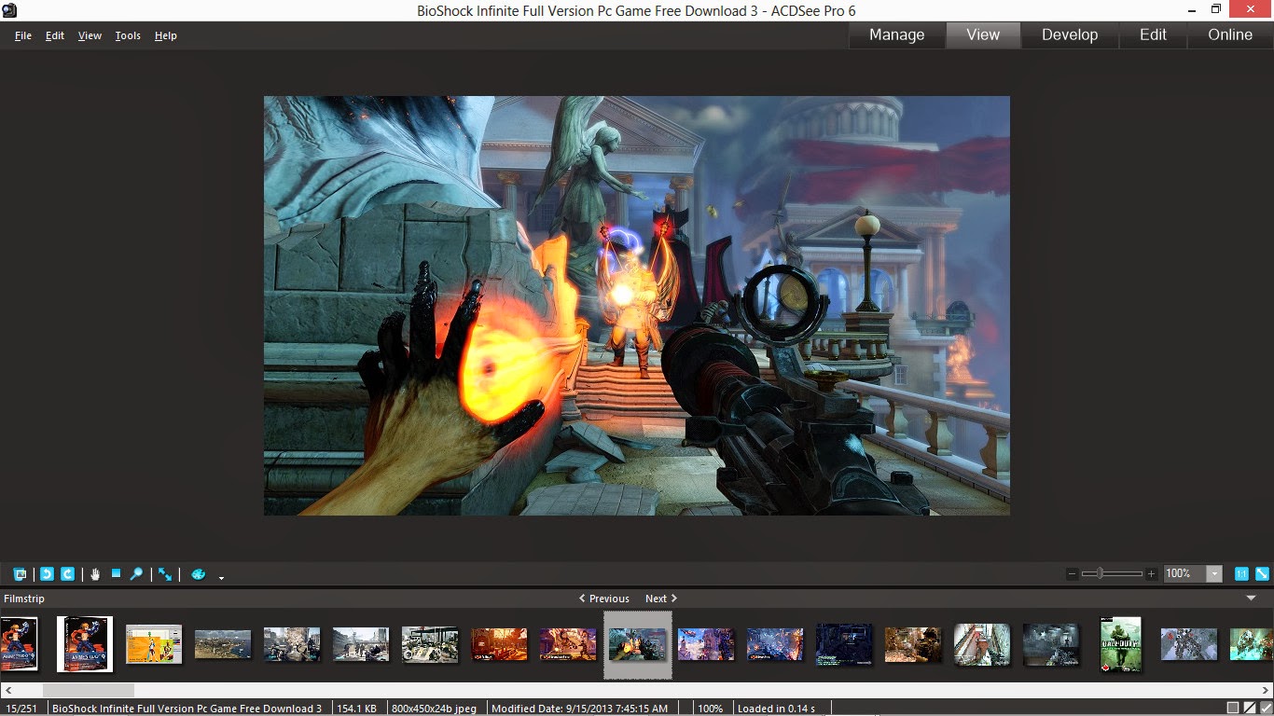Screen dimensions: 1274x716
Task: Select the orange anime editor screenshot thumbnail
Action: tap(154, 644)
